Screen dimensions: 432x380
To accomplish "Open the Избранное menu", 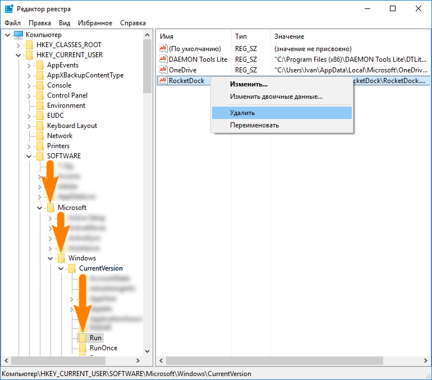I will point(95,23).
